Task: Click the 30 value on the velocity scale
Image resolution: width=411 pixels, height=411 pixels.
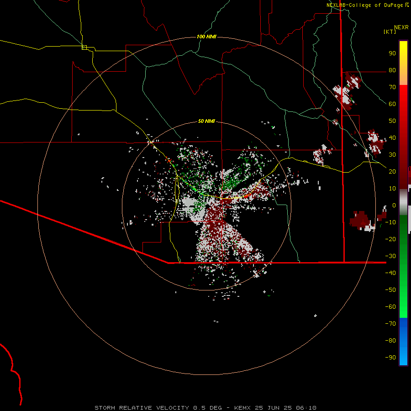Action: (x=392, y=155)
